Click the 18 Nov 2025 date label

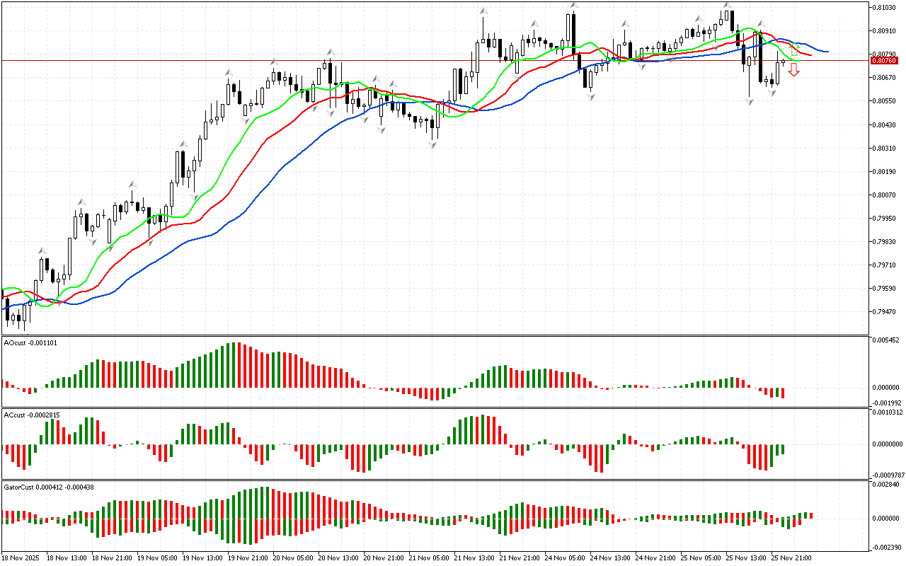point(21,558)
